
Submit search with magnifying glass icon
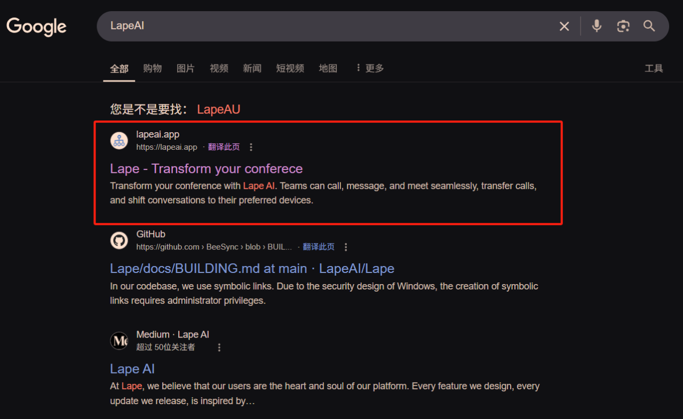pos(649,26)
